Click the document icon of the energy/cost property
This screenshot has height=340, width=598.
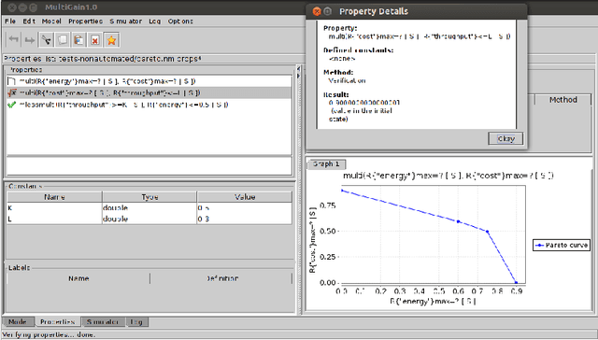(12, 81)
